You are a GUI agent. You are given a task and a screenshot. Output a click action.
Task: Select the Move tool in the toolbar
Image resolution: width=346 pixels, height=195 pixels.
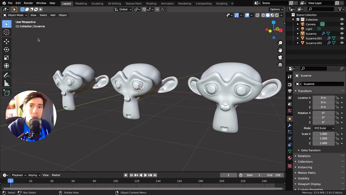[x=6, y=41]
